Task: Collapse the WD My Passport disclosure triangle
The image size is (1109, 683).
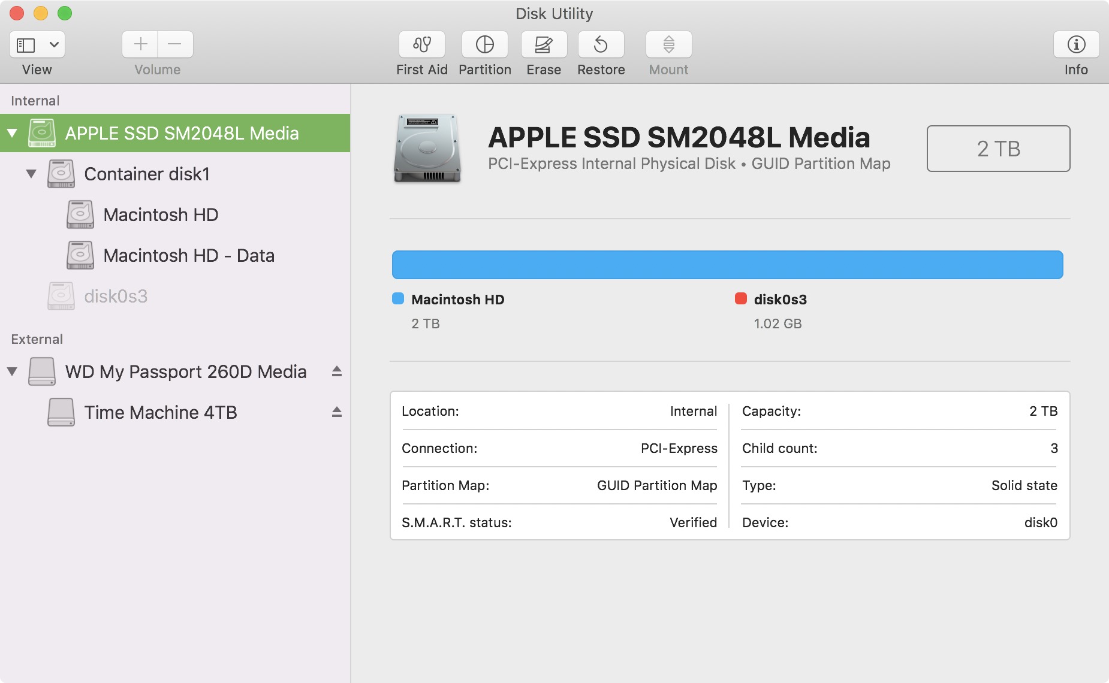Action: pyautogui.click(x=12, y=371)
